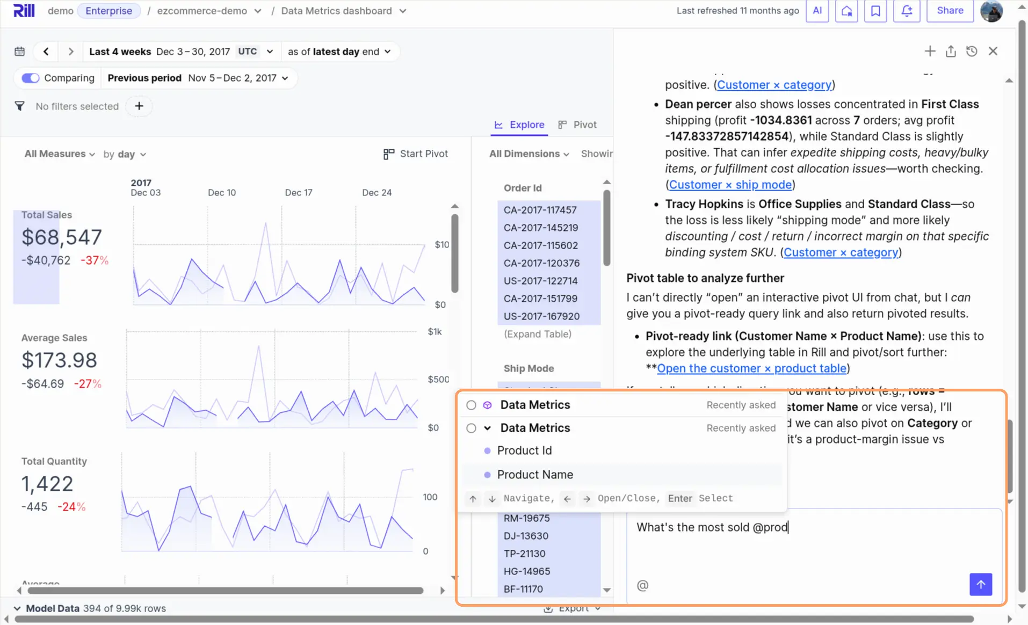This screenshot has height=625, width=1028.
Task: Open the All Measures dropdown
Action: [x=60, y=154]
